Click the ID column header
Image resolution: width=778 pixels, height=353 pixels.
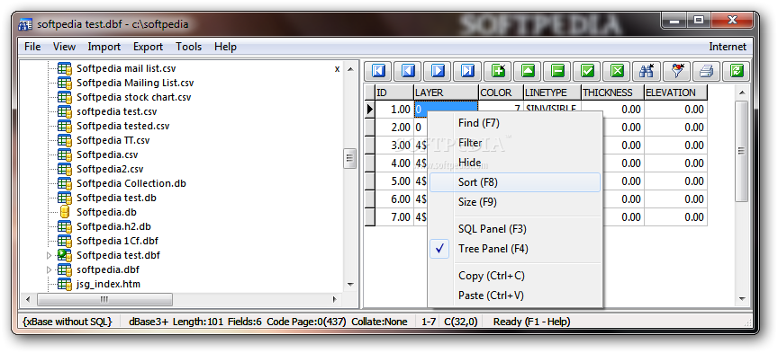tap(394, 93)
